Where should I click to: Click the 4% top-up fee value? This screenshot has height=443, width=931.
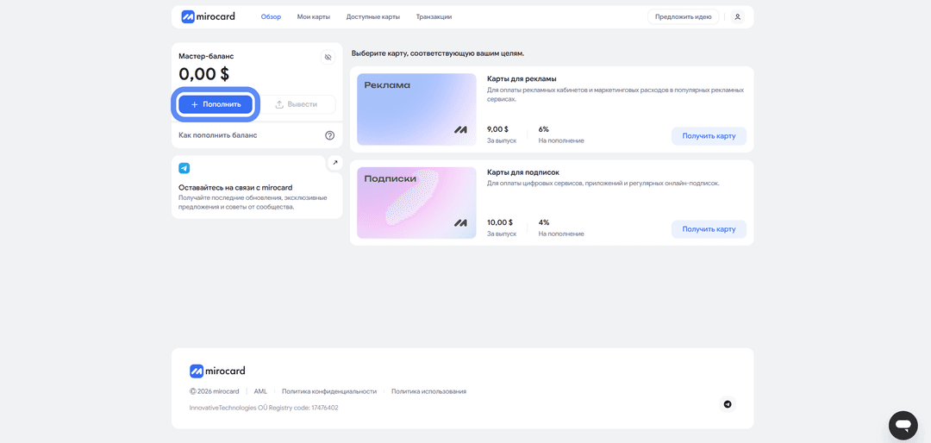click(544, 222)
